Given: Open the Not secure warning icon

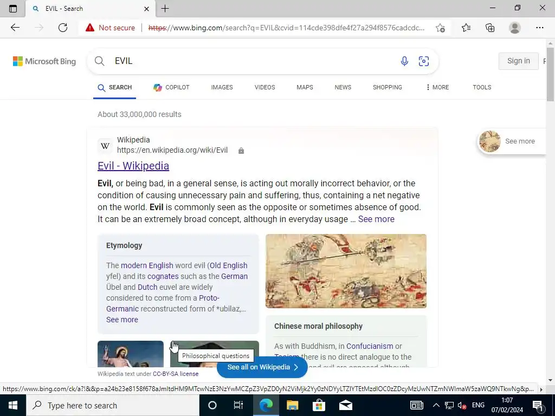Looking at the screenshot, I should point(90,28).
